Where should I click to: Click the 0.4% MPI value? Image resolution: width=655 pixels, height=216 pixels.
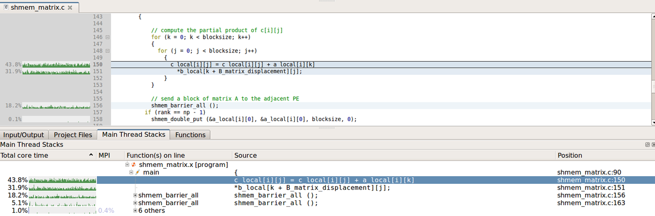pyautogui.click(x=106, y=211)
